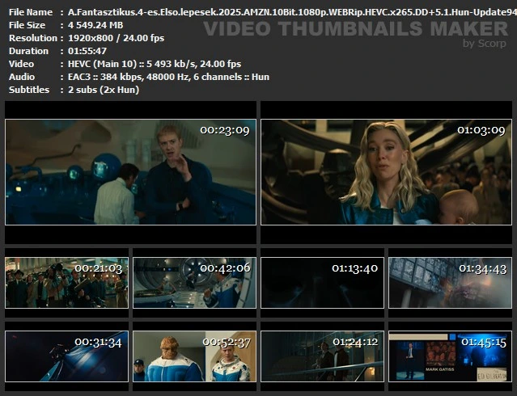Open the thumbnail stamped 00:23:09
Screen dimensions: 517x396
point(130,172)
